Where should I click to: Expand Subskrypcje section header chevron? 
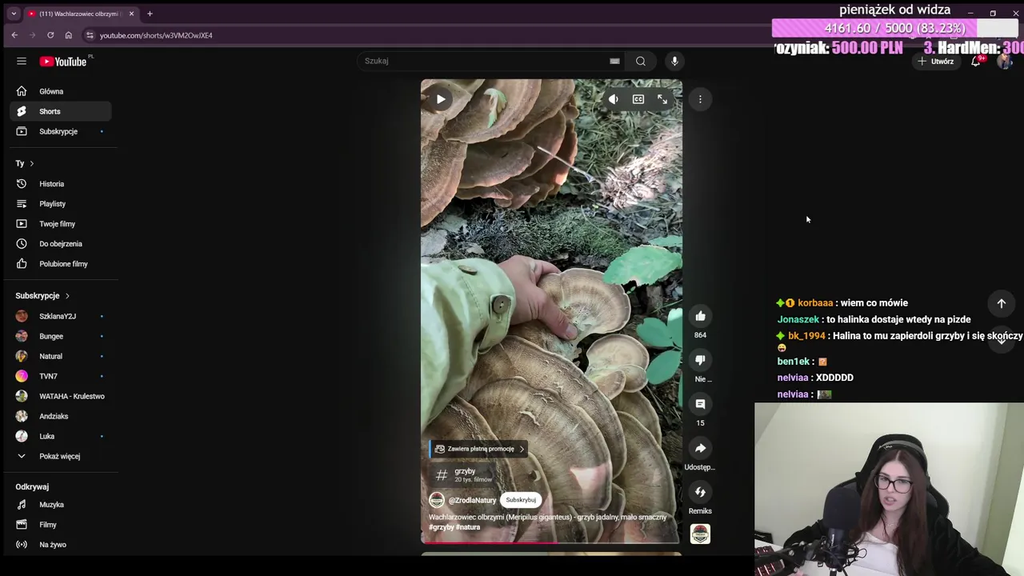[67, 296]
